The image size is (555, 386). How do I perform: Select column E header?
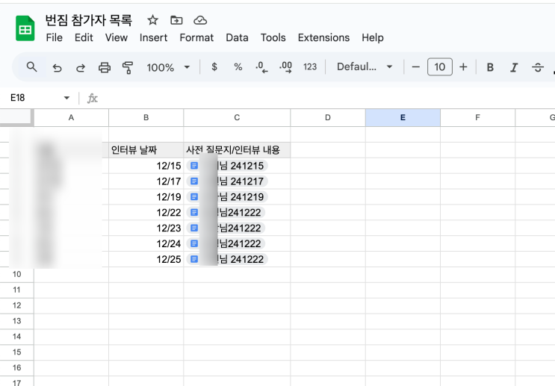pos(403,118)
